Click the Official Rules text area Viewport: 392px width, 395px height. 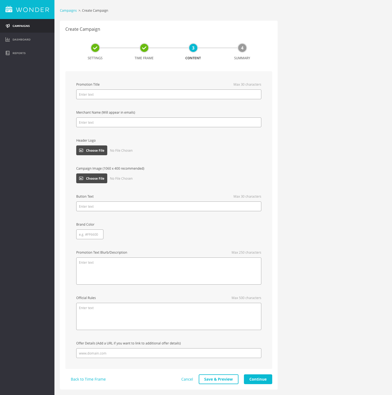point(169,316)
